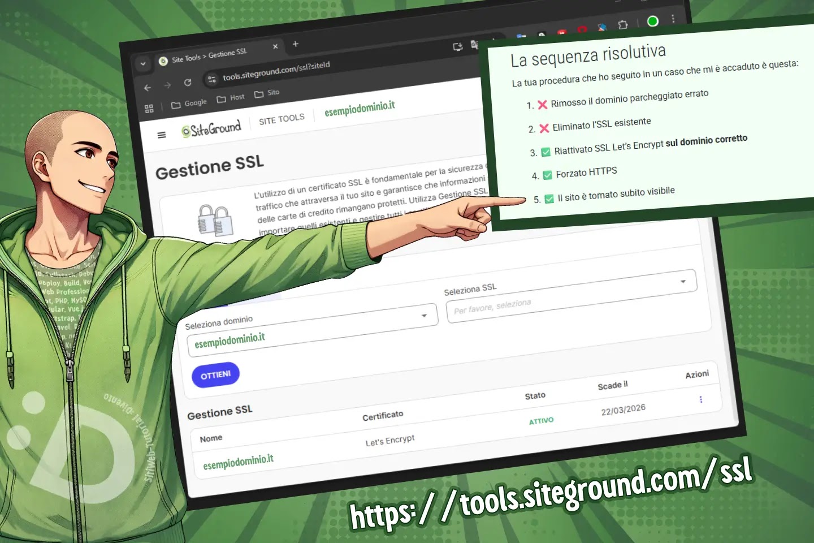Toggle the SiteGround hamburger sidebar menu
The width and height of the screenshot is (814, 543).
(162, 135)
